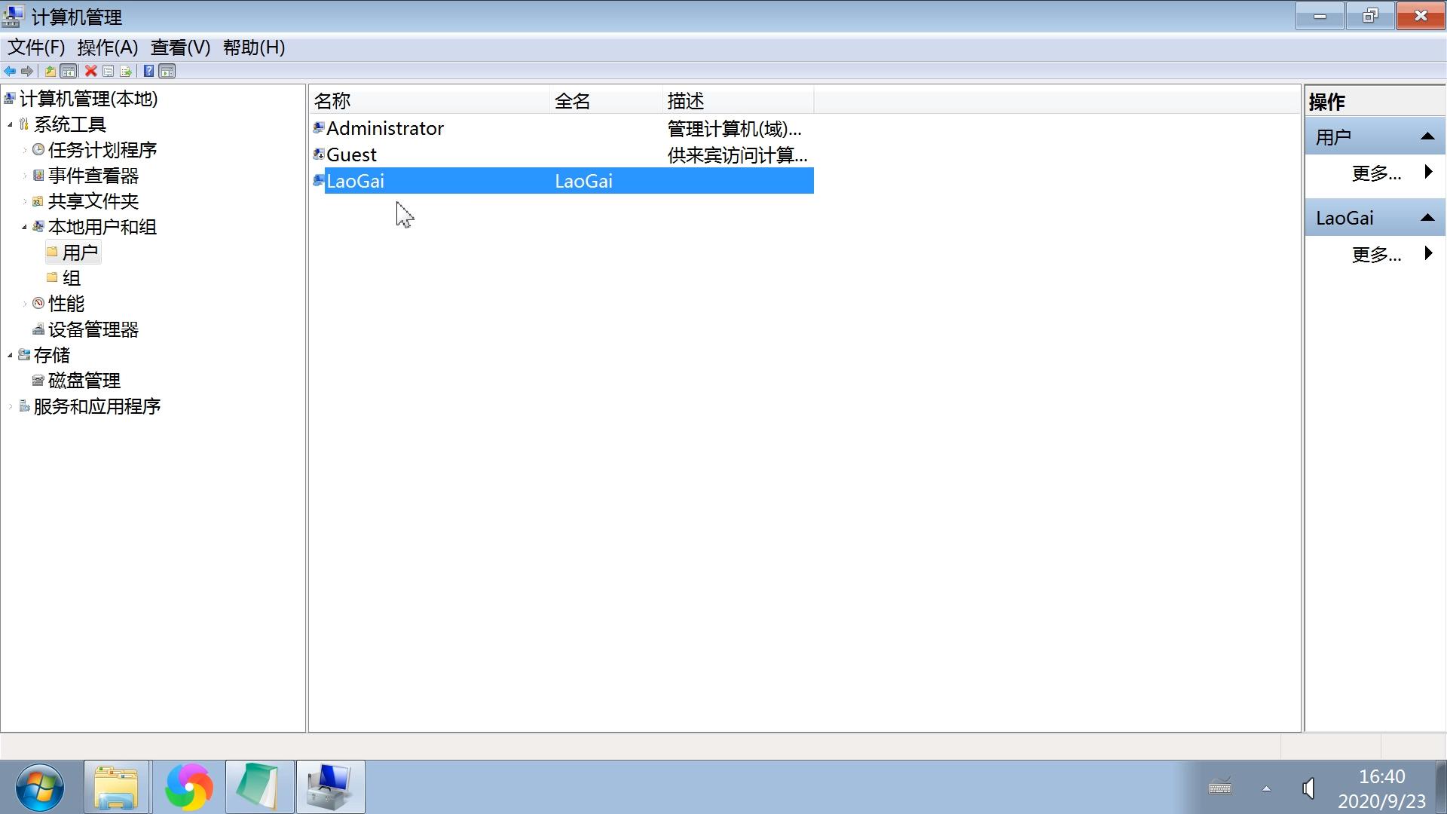Click the Export List toolbar icon
The image size is (1447, 814).
[126, 71]
